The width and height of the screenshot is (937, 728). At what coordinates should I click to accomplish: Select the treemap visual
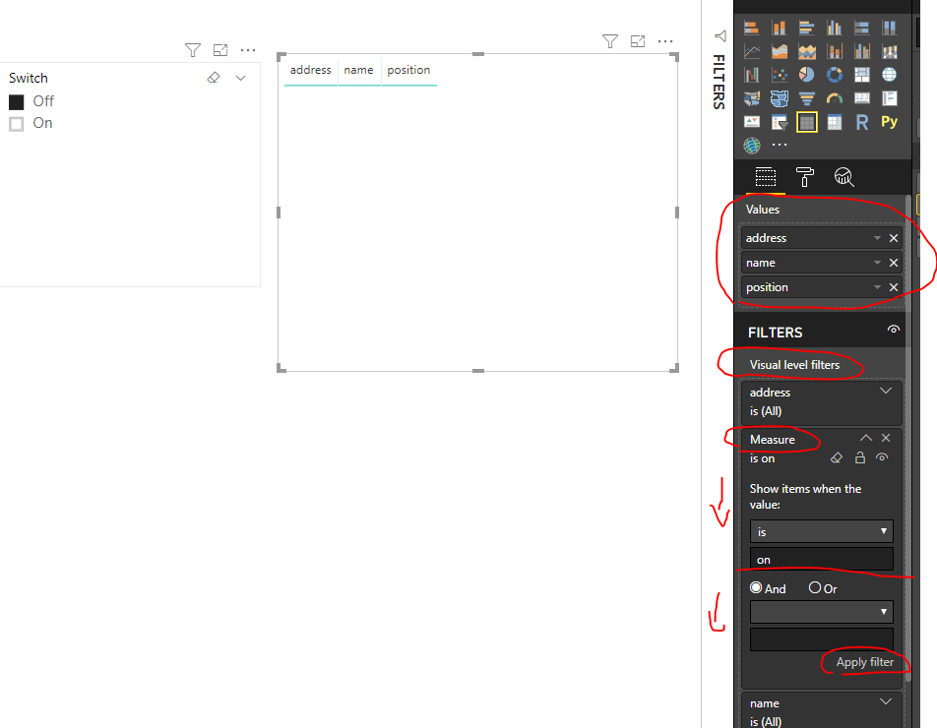(x=862, y=75)
